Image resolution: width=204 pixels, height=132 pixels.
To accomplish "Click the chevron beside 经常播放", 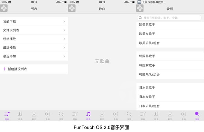I will [64, 39].
